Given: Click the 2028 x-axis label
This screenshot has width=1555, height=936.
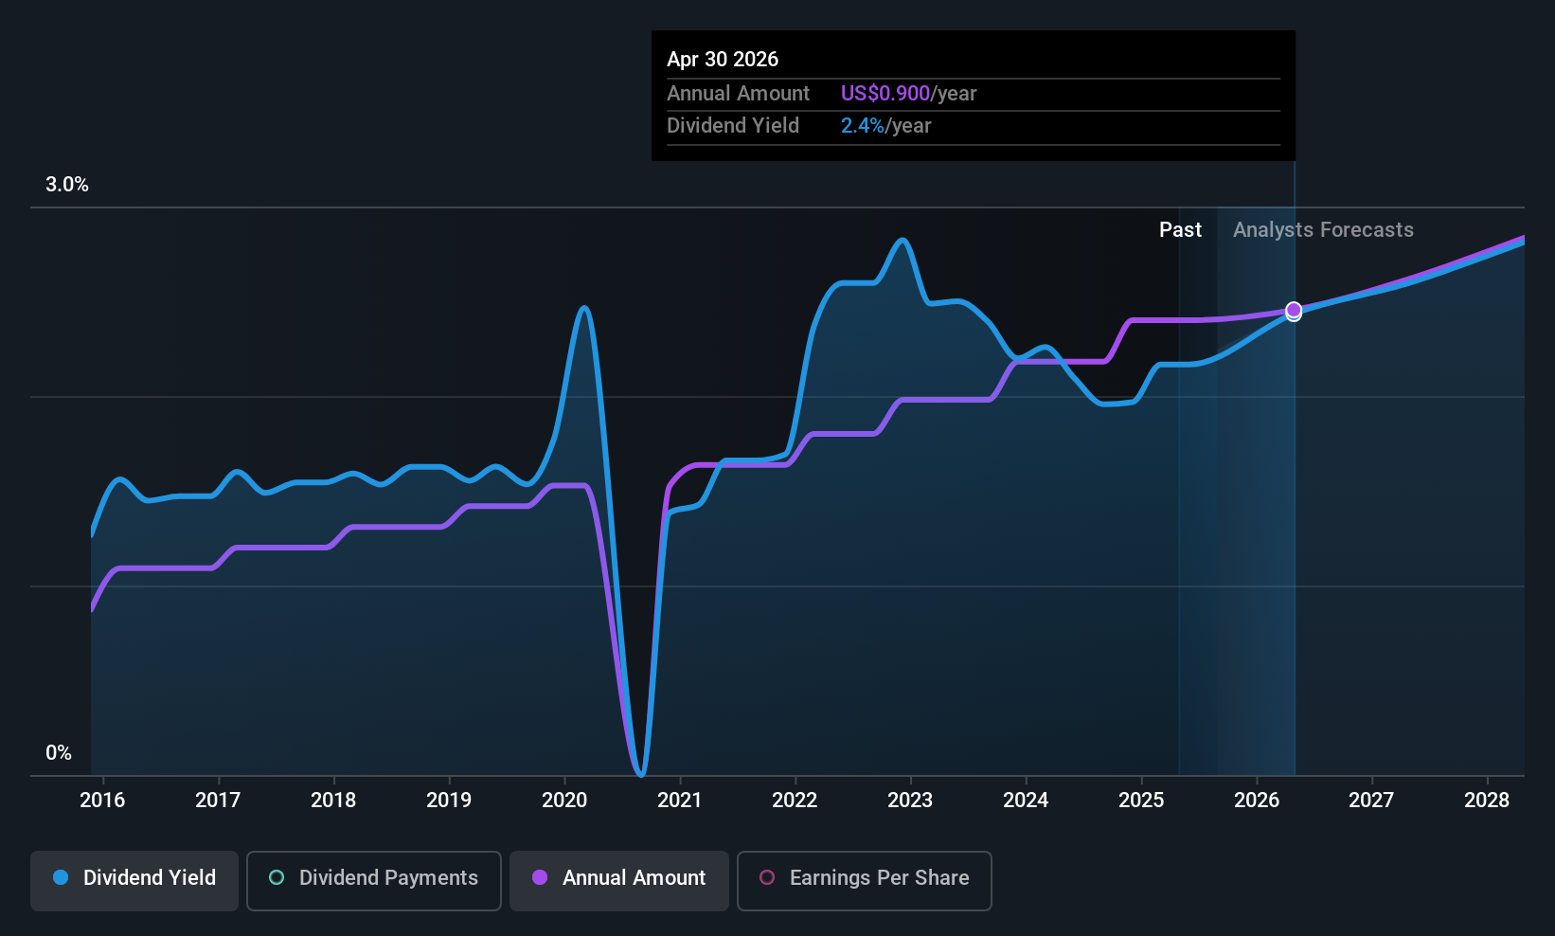Looking at the screenshot, I should tap(1487, 800).
